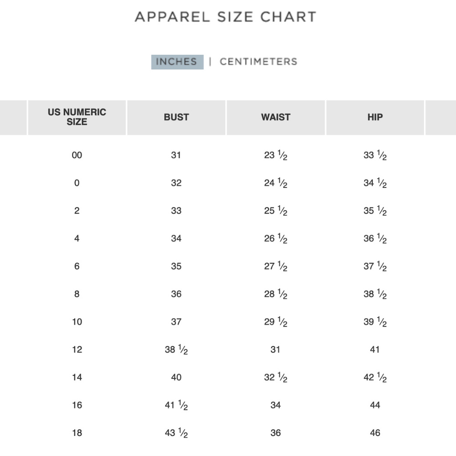The height and width of the screenshot is (456, 456).
Task: Select size 14 row label
Action: point(77,377)
